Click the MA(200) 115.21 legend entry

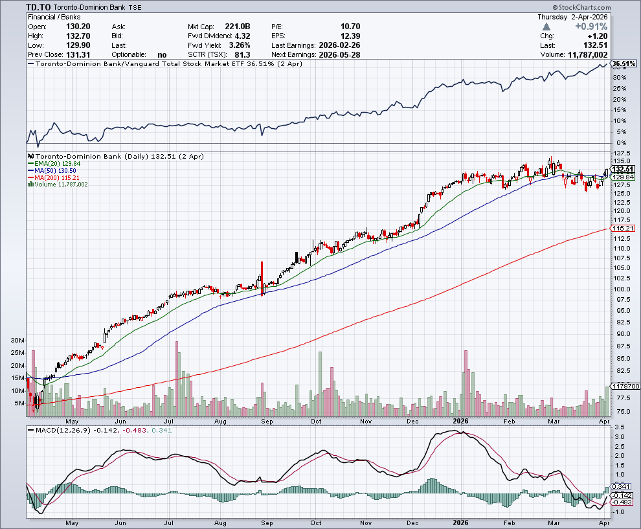54,178
